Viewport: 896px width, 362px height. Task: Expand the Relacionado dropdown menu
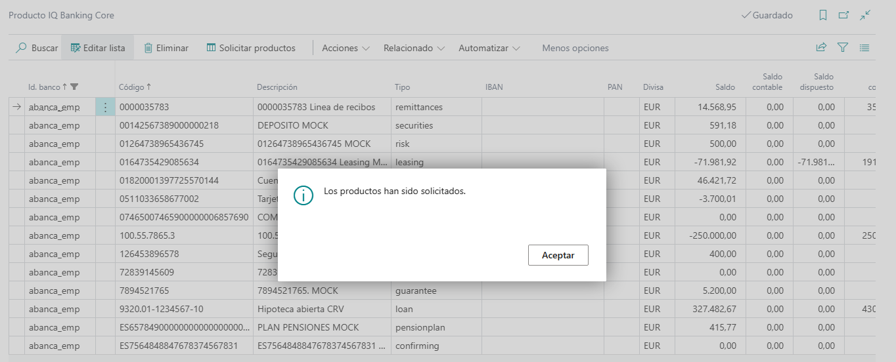coord(414,48)
